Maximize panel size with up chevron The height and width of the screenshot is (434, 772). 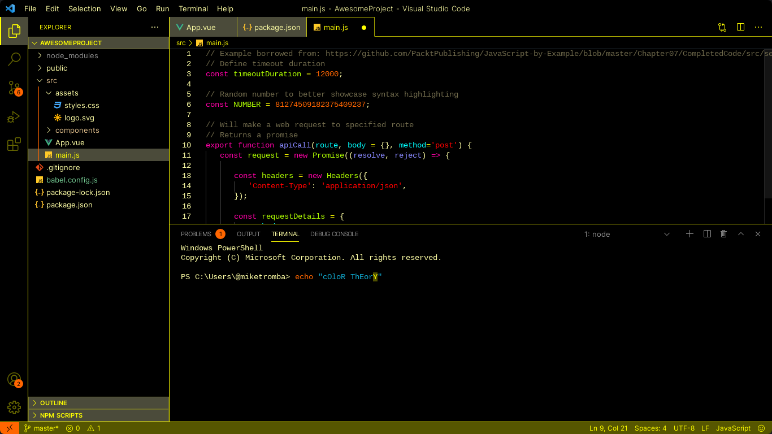pos(741,234)
